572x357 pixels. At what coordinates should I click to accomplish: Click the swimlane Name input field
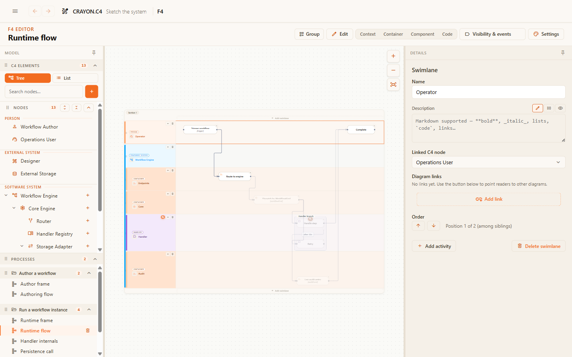pos(489,92)
